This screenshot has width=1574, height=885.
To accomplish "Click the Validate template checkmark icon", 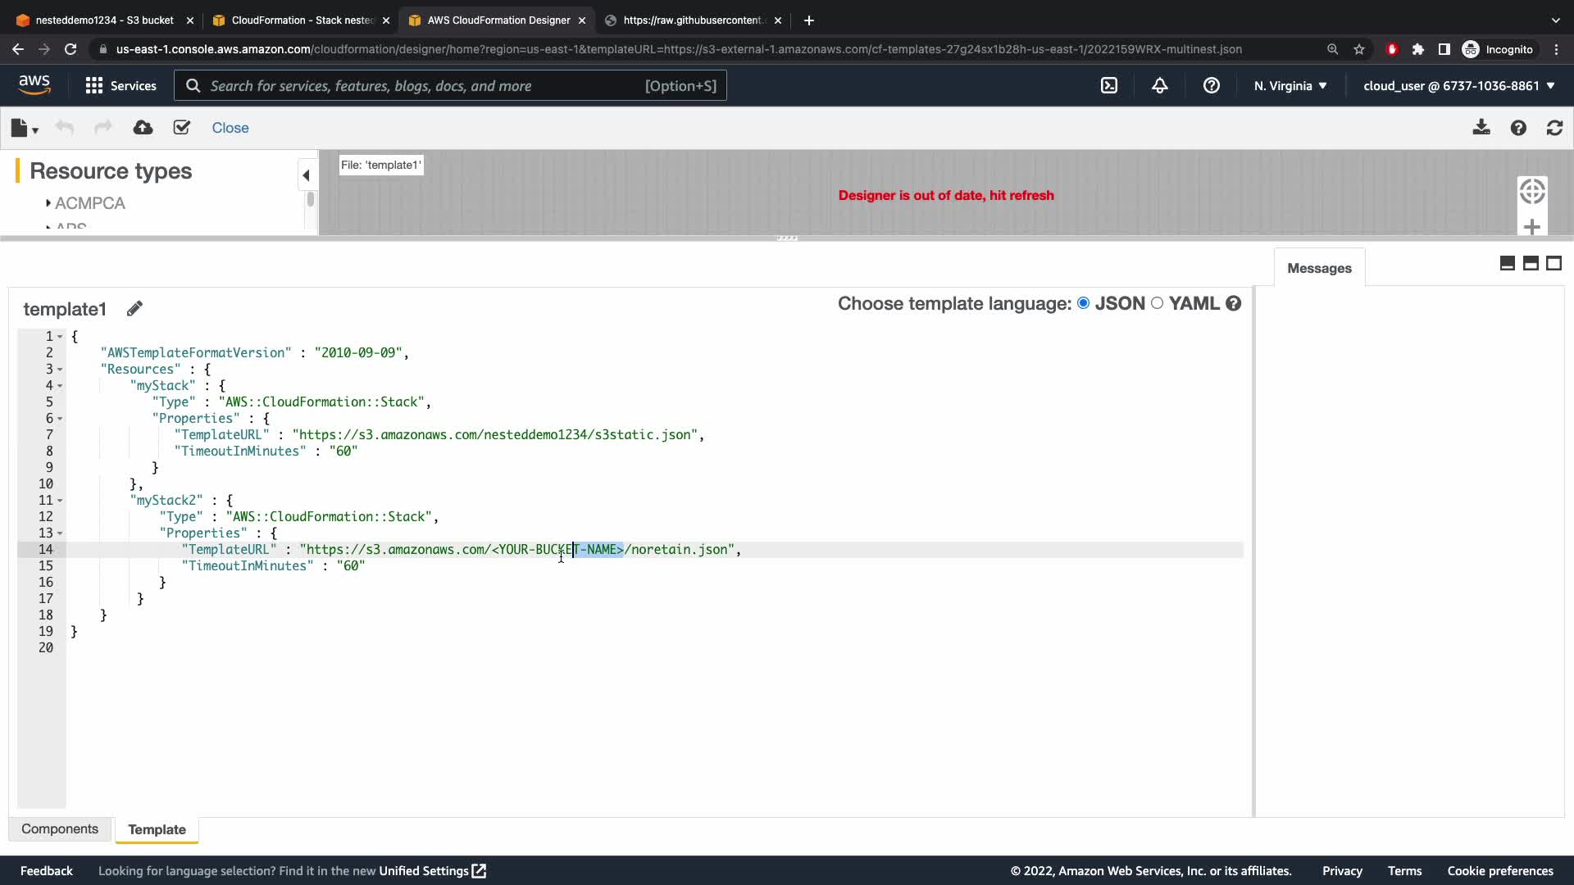I will (x=182, y=128).
